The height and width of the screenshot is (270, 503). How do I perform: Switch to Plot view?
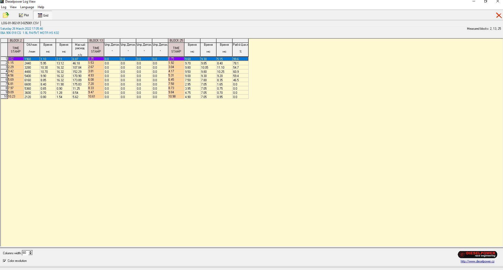tap(24, 15)
